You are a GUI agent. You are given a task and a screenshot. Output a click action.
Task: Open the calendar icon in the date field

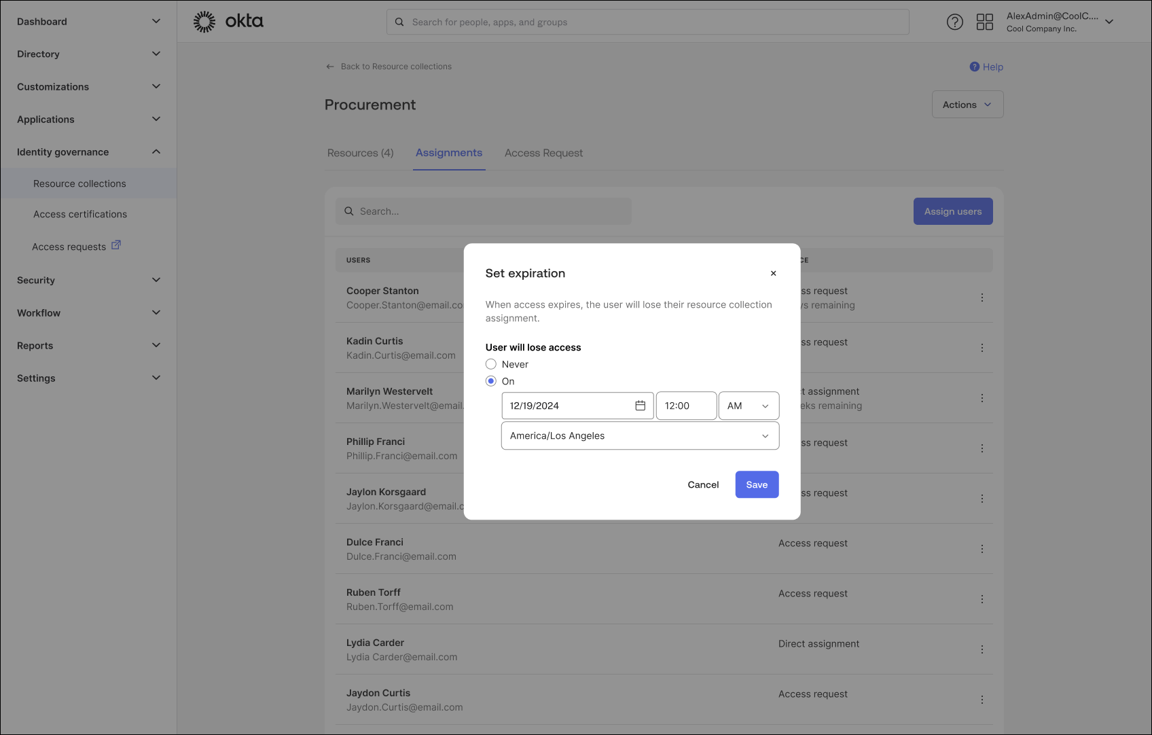[640, 405]
